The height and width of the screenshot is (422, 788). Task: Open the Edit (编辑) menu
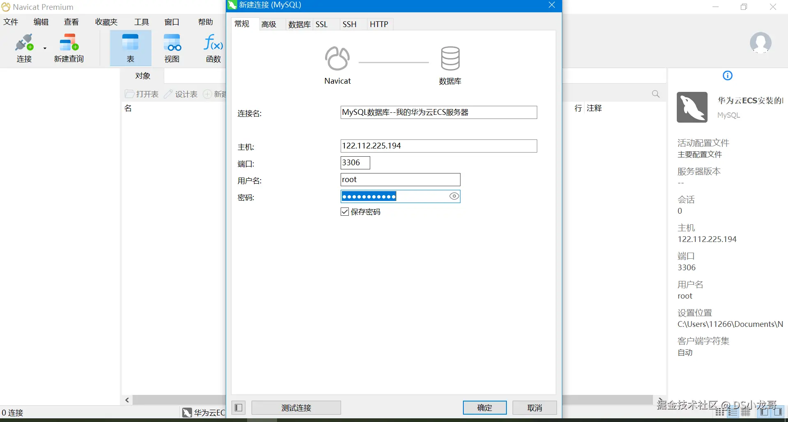pyautogui.click(x=41, y=22)
